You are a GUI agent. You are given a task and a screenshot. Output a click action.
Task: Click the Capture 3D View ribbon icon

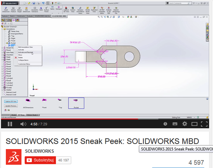pyautogui.click(x=66, y=10)
